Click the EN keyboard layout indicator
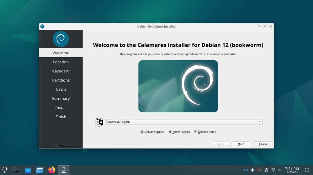Viewport: 313px width, 175px height. click(246, 170)
